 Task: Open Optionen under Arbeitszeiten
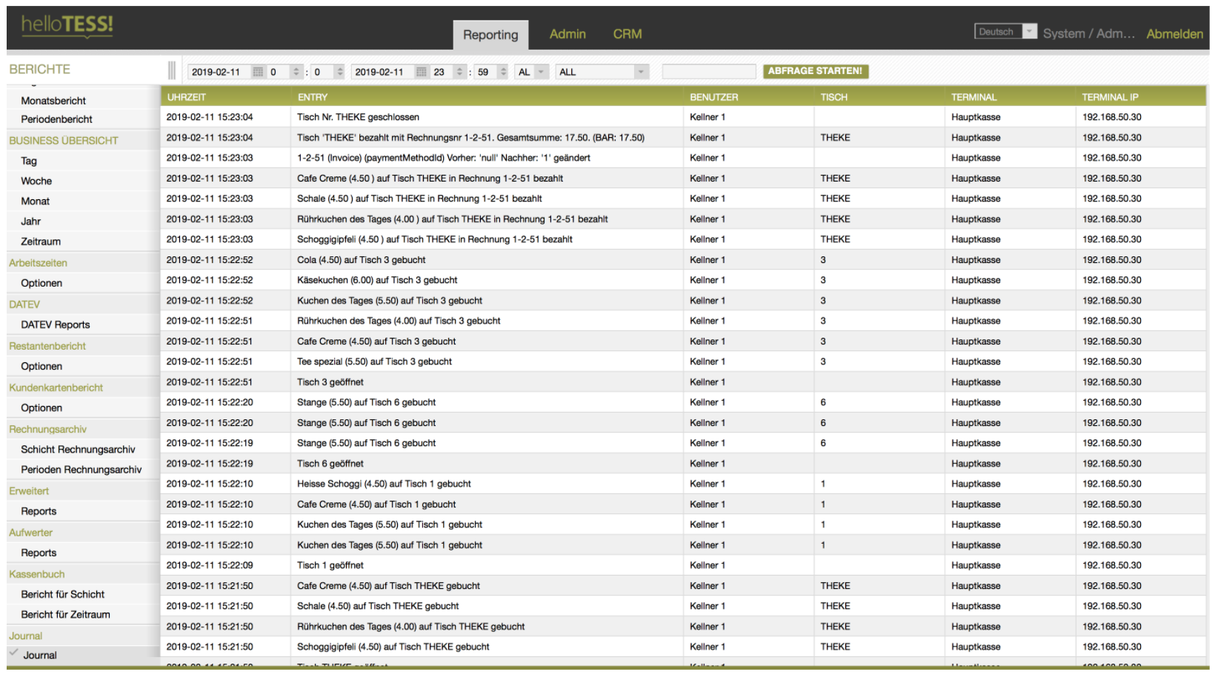[41, 283]
